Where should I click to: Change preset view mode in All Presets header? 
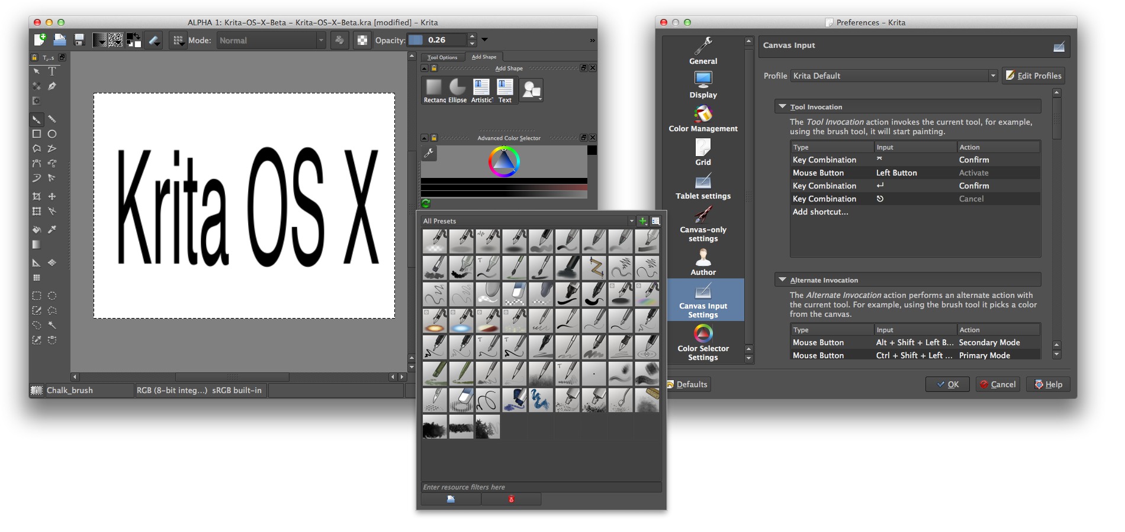pos(655,221)
